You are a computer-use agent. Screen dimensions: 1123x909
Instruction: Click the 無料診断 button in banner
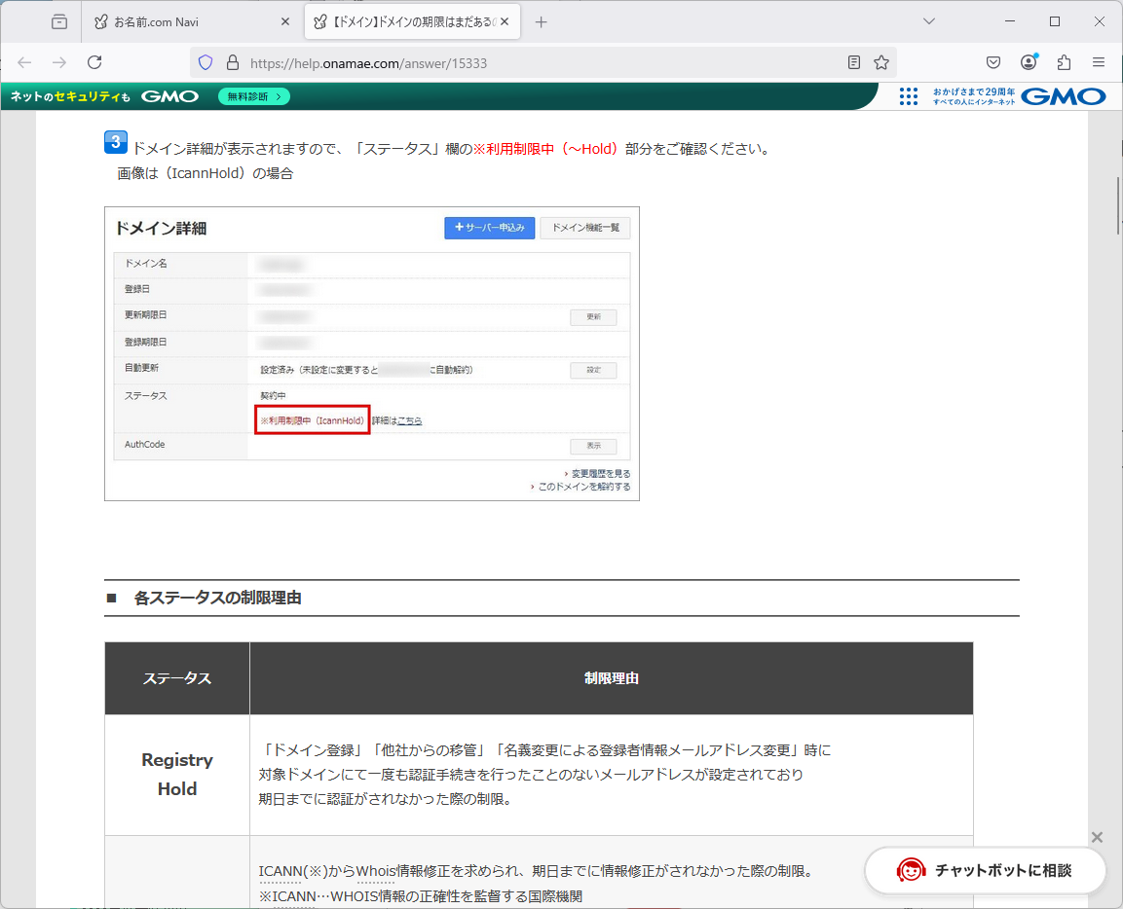(254, 96)
